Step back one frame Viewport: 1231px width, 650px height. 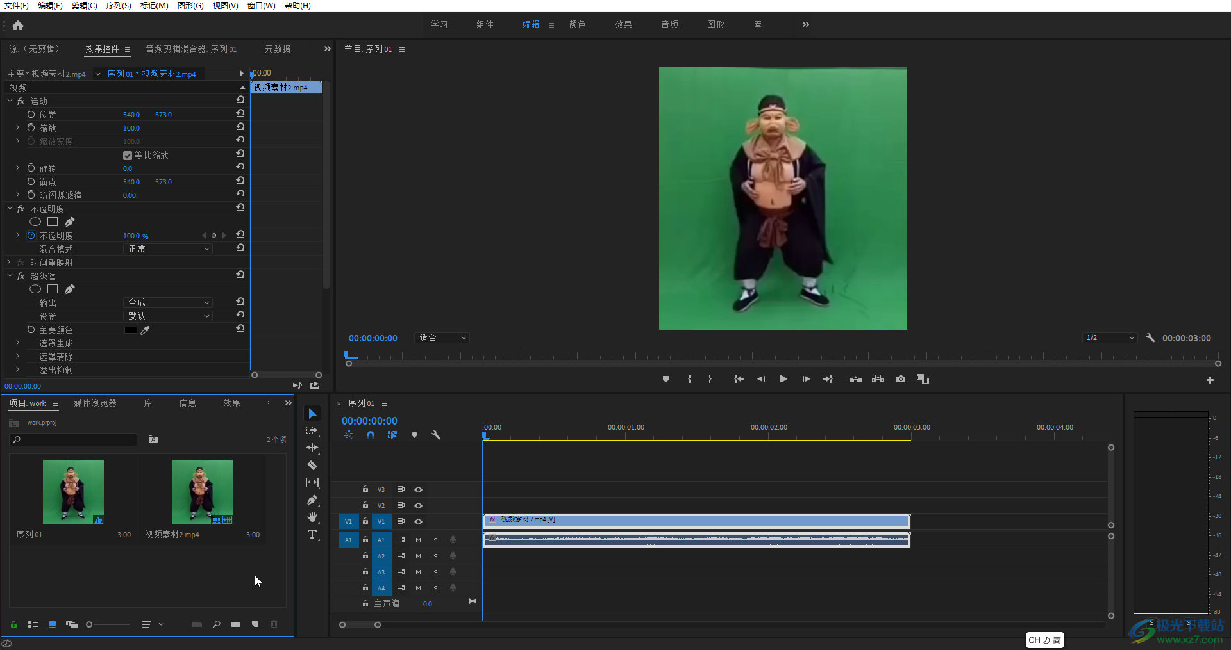coord(761,379)
